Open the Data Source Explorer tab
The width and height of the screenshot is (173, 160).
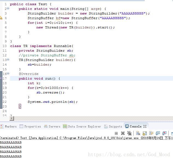tap(82, 126)
